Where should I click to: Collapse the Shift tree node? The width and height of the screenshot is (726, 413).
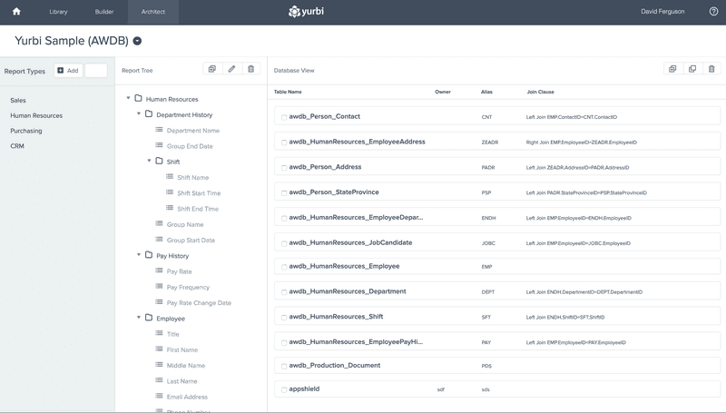149,160
